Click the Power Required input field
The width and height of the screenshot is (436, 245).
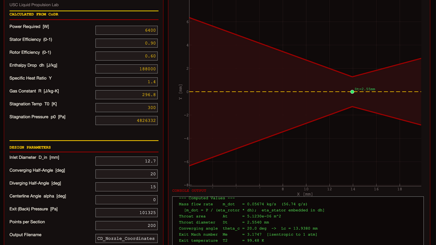pos(126,30)
